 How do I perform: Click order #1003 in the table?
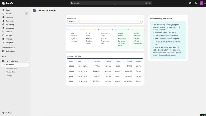click(x=71, y=71)
